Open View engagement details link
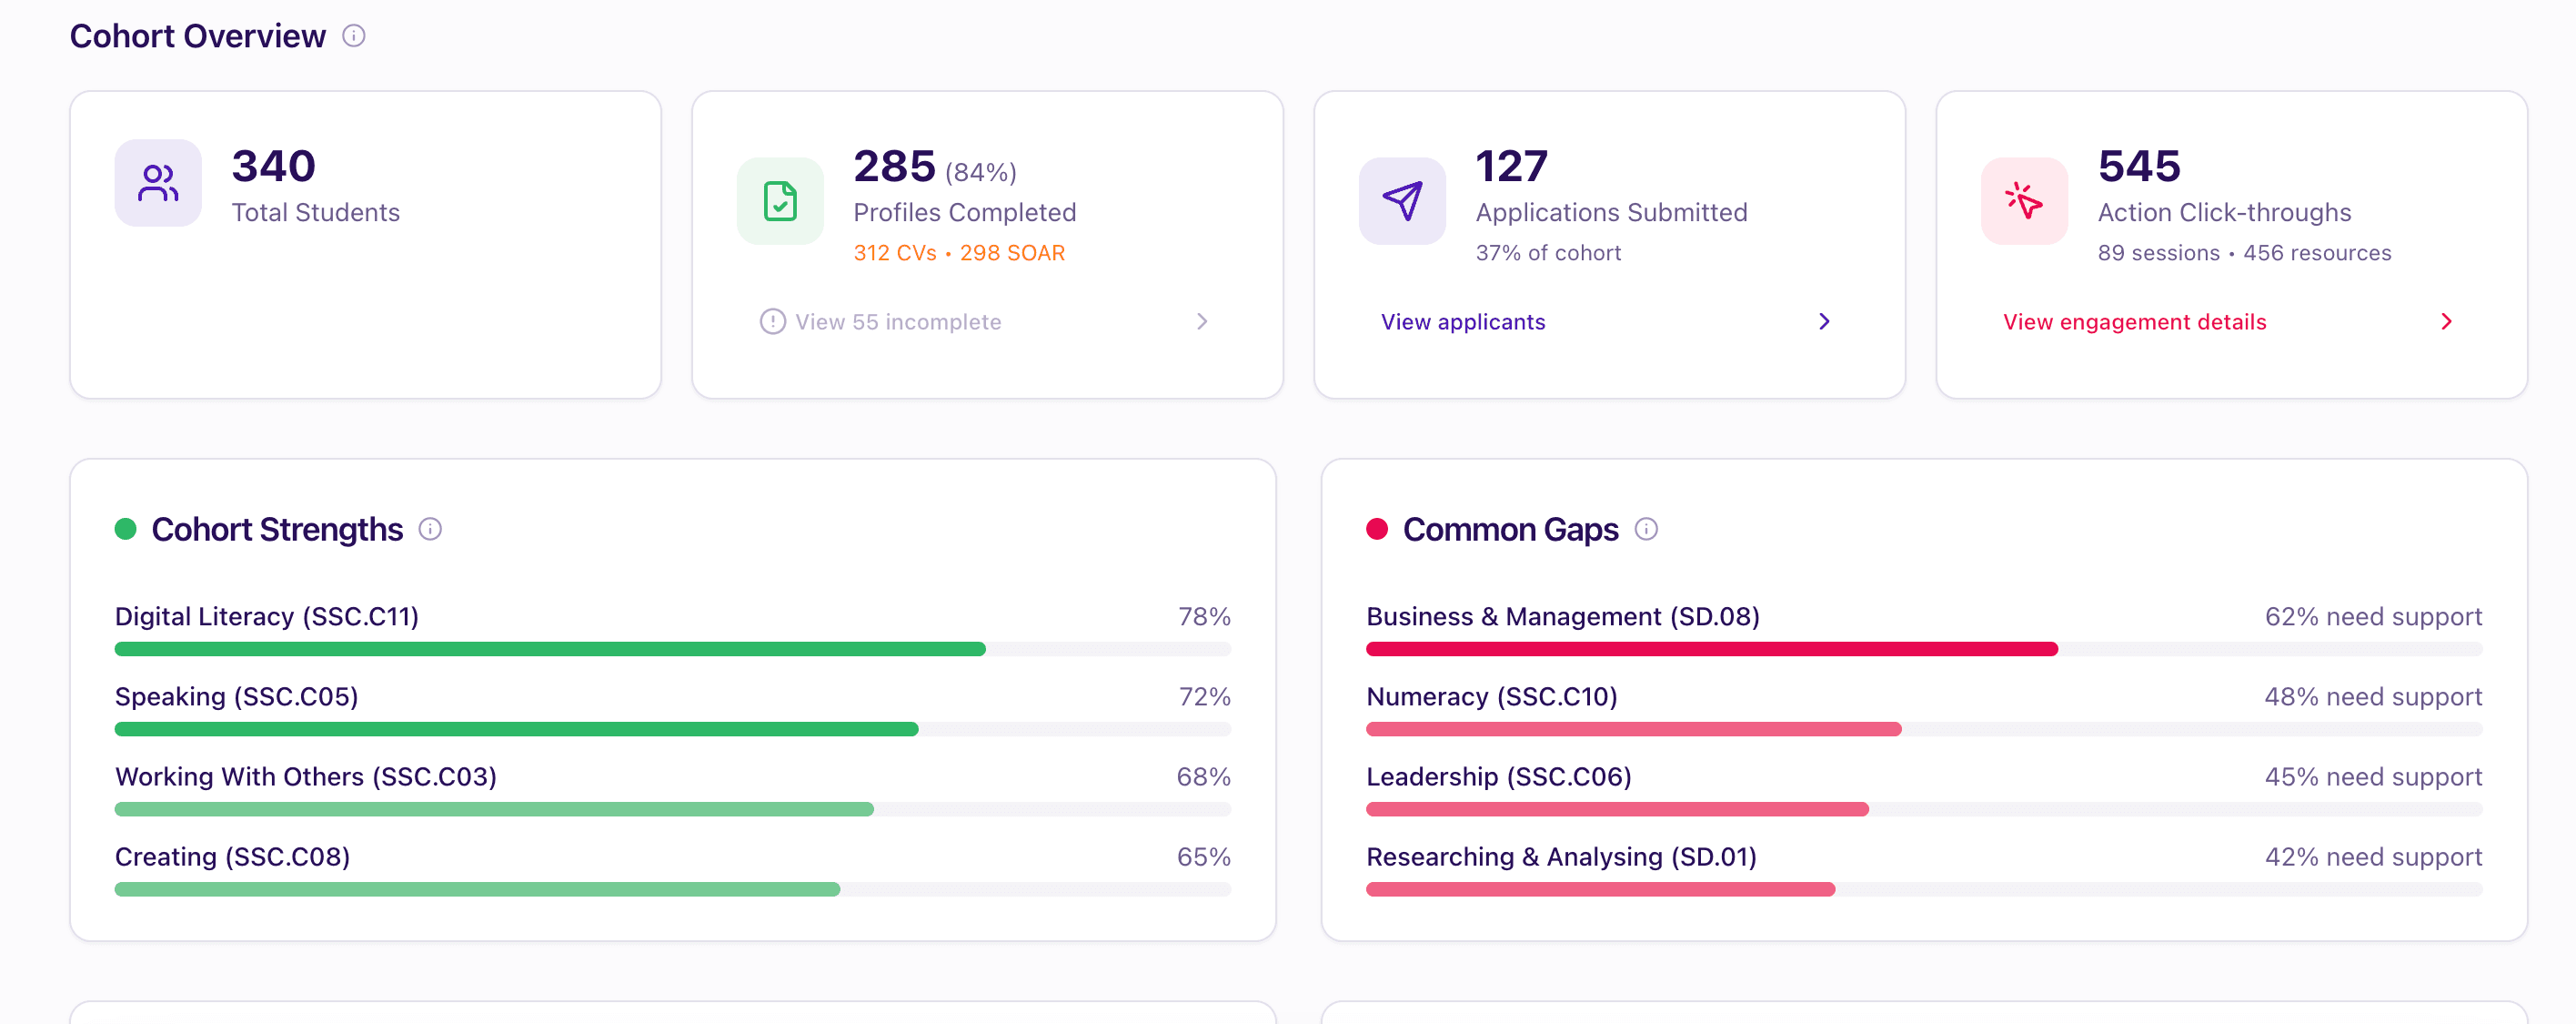Image resolution: width=2576 pixels, height=1024 pixels. 2134,322
